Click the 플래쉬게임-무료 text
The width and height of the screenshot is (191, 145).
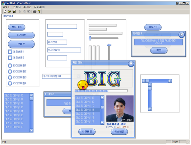pos(116,124)
